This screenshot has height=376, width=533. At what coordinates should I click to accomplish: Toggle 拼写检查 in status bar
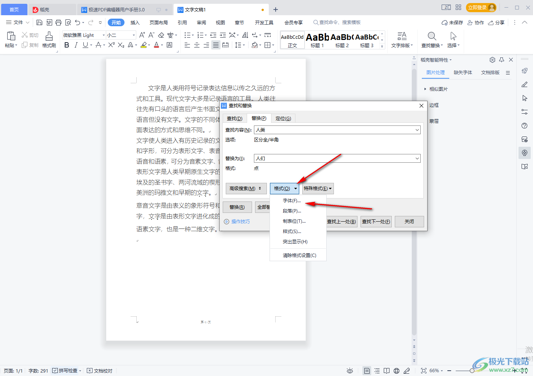[x=65, y=371]
